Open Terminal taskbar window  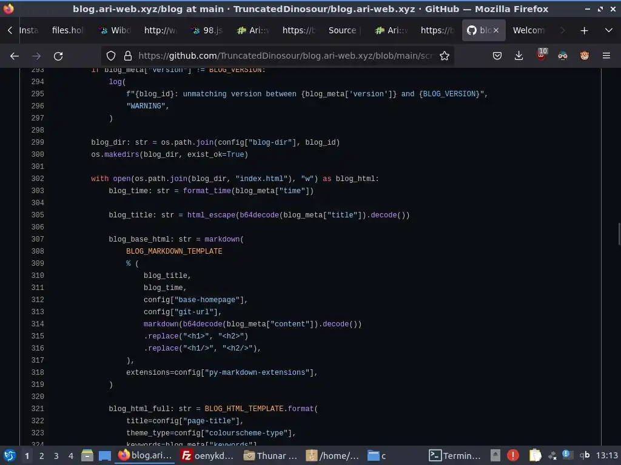[x=455, y=455]
